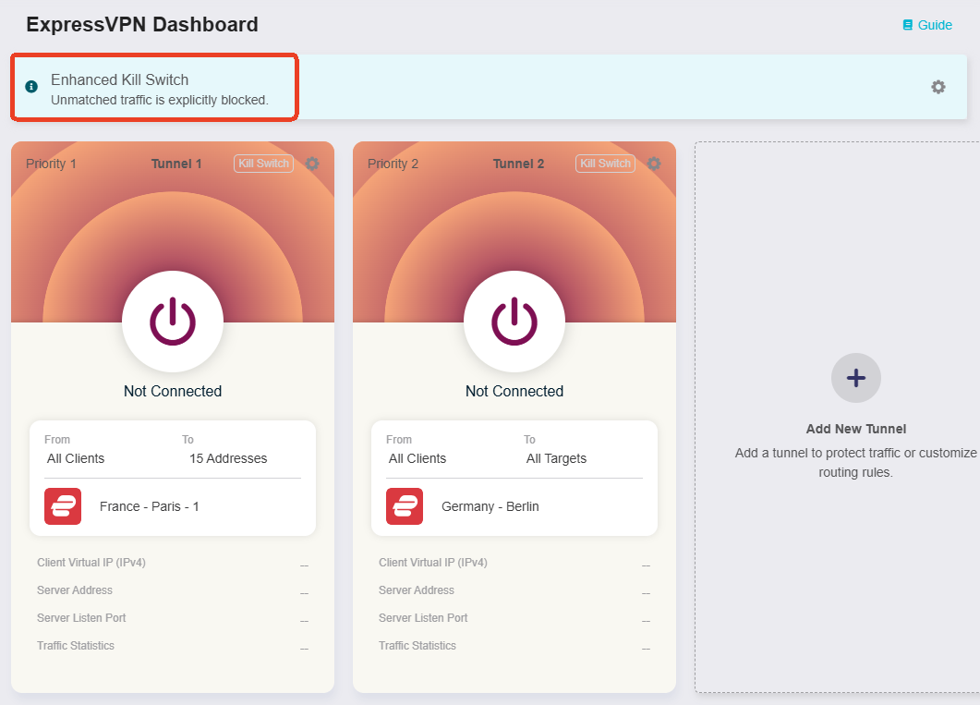Click the Kill Switch badge on Tunnel 2
The image size is (980, 705).
point(605,164)
